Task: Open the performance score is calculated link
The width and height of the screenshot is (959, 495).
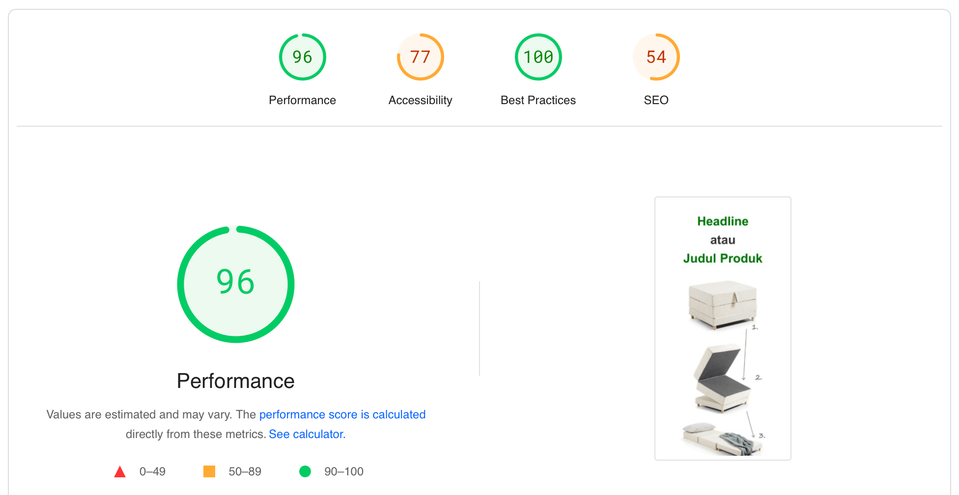Action: [342, 414]
